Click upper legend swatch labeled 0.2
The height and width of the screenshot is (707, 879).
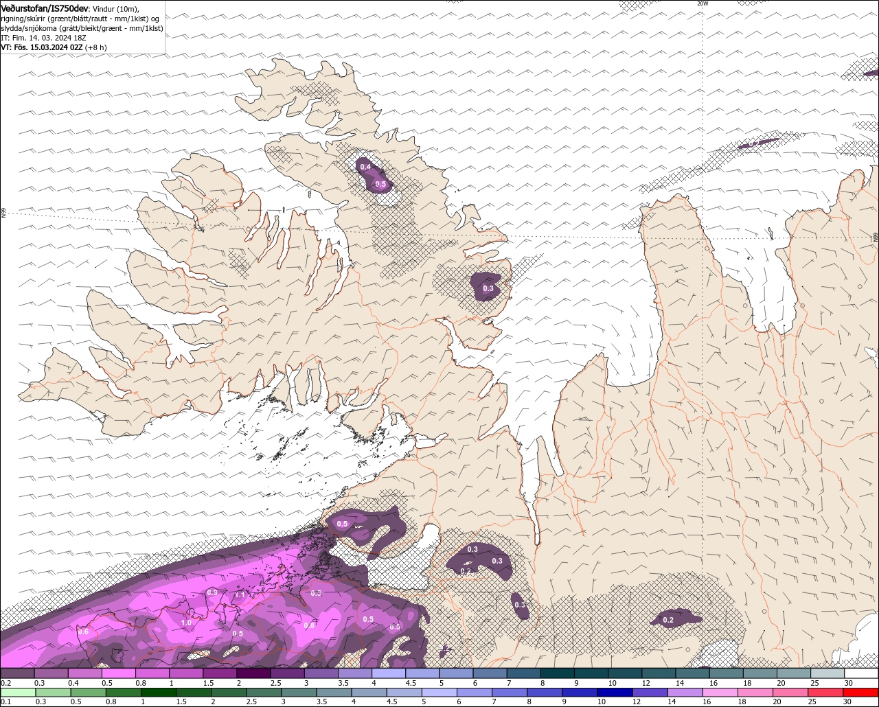pos(17,673)
